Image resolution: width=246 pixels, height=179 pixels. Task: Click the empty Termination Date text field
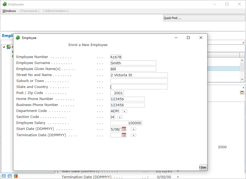[x=116, y=135]
